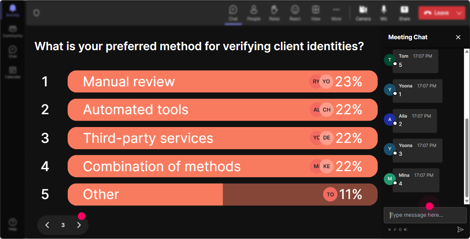470x239 pixels.
Task: Click Tom's avatar in chat
Action: tap(390, 60)
